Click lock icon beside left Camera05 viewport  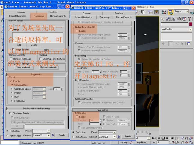(53, 135)
